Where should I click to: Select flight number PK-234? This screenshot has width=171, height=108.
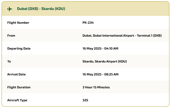pyautogui.click(x=88, y=23)
